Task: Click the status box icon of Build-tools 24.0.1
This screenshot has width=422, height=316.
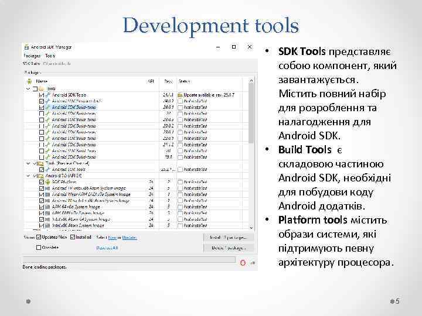Action: point(180,107)
